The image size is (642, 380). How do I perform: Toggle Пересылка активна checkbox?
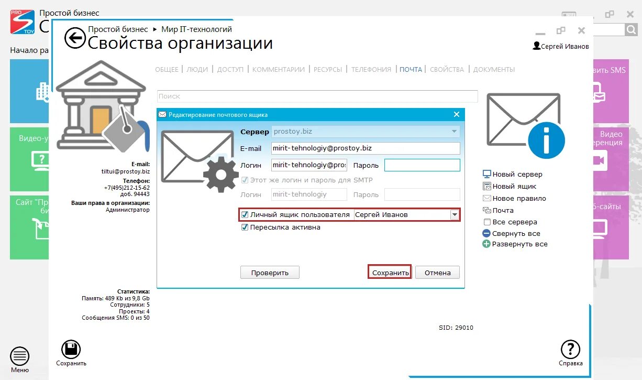(x=245, y=227)
